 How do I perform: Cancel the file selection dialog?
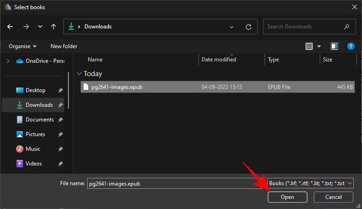pyautogui.click(x=334, y=197)
